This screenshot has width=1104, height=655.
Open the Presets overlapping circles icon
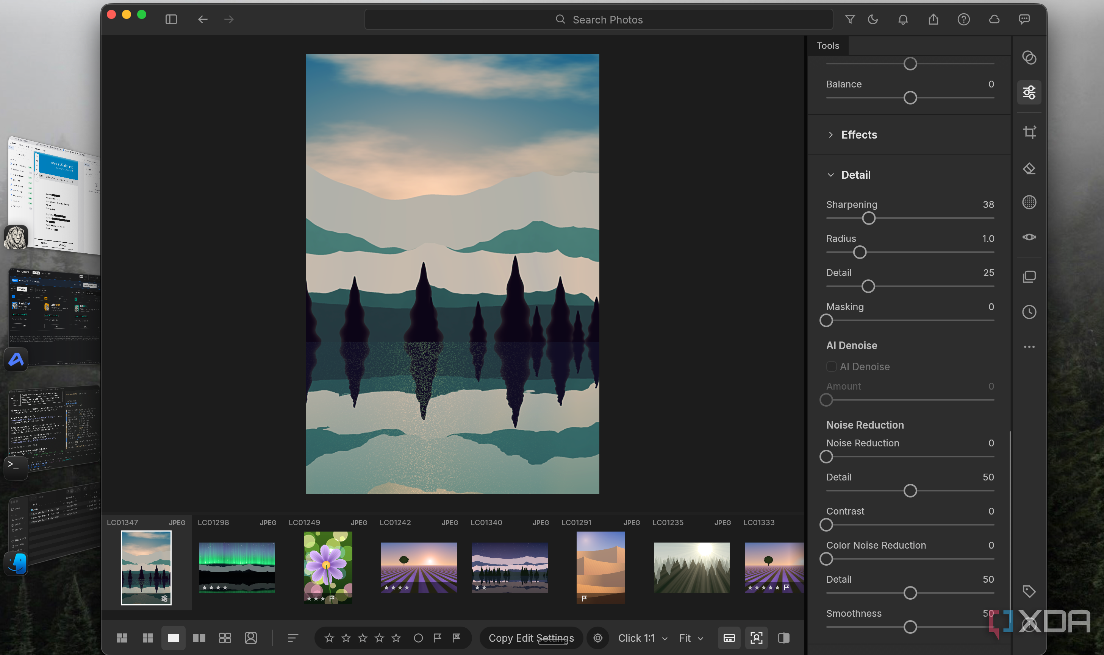[1029, 58]
